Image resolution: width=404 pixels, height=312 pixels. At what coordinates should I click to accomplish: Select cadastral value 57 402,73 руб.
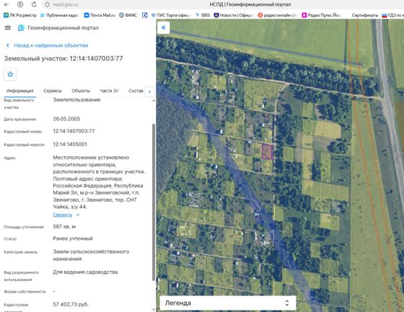point(71,304)
